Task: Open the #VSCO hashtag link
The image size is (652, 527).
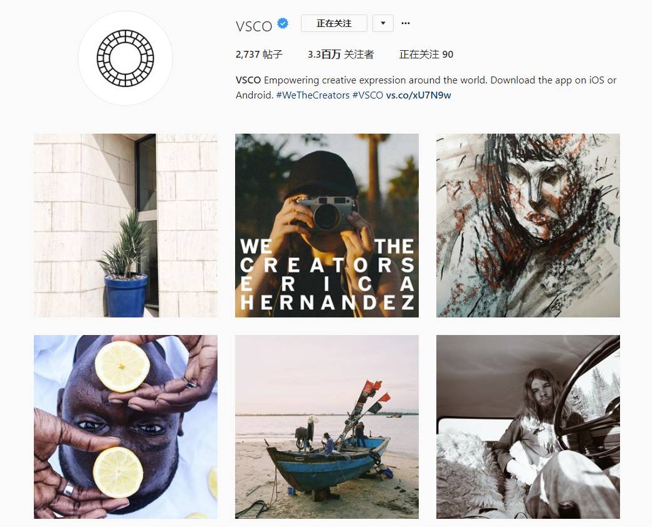Action: point(367,95)
